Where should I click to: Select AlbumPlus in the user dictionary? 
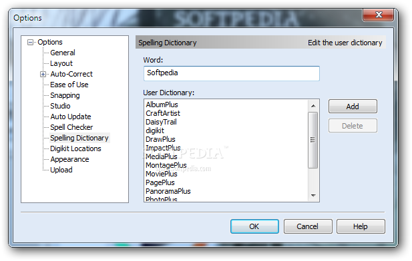point(162,105)
